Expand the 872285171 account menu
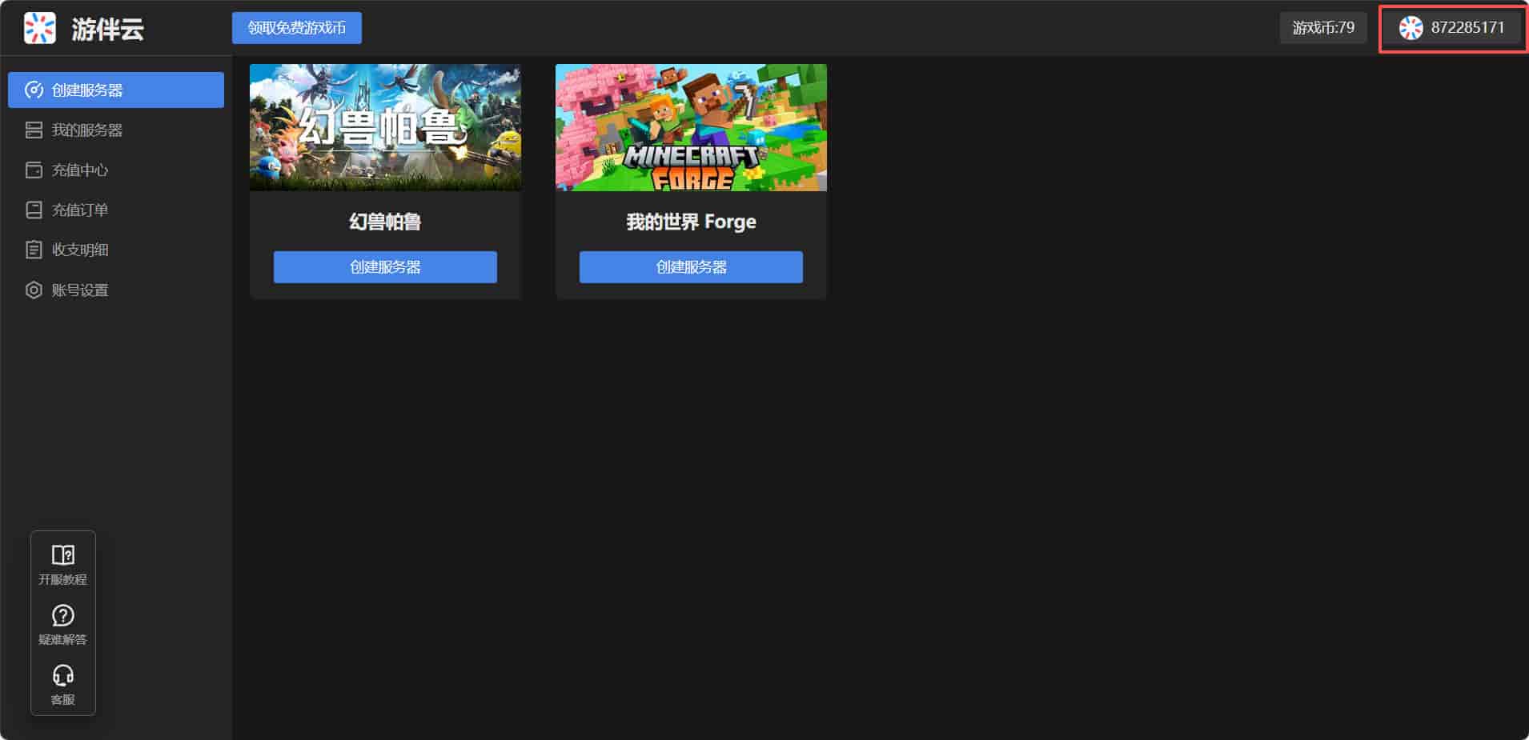This screenshot has height=740, width=1529. (1467, 28)
